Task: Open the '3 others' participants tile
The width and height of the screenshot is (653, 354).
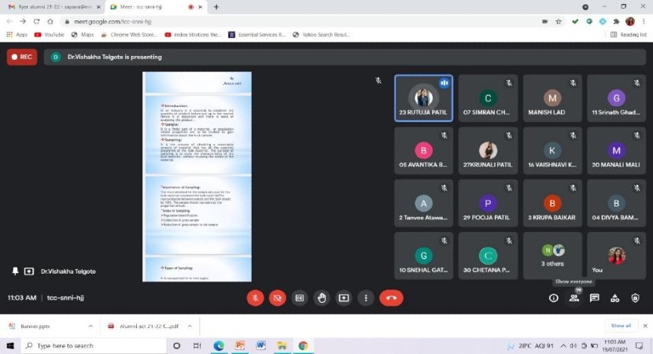Action: (552, 255)
